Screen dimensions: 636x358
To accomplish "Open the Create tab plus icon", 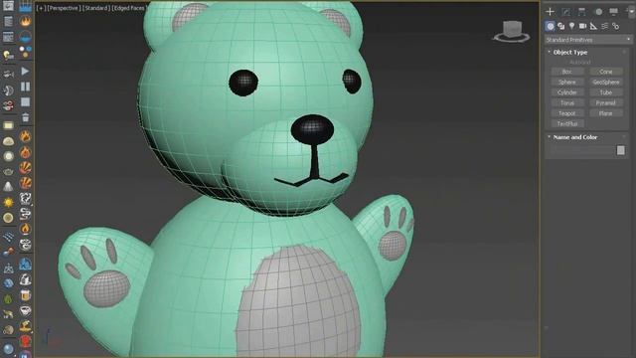I will pos(550,11).
